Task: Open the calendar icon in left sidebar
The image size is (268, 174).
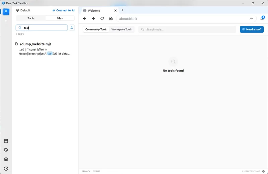Action: point(6,141)
